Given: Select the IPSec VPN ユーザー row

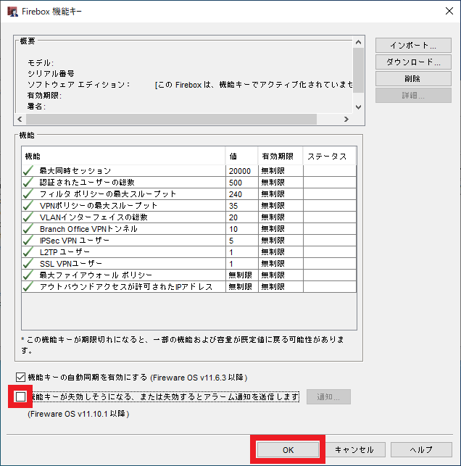Looking at the screenshot, I should 189,241.
